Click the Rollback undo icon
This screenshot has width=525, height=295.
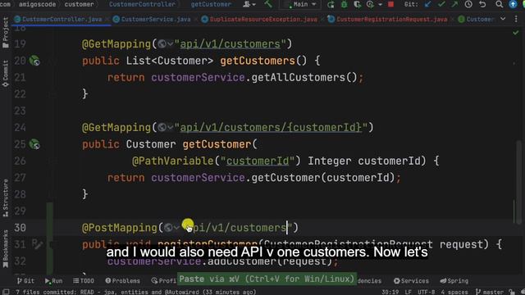pyautogui.click(x=482, y=4)
